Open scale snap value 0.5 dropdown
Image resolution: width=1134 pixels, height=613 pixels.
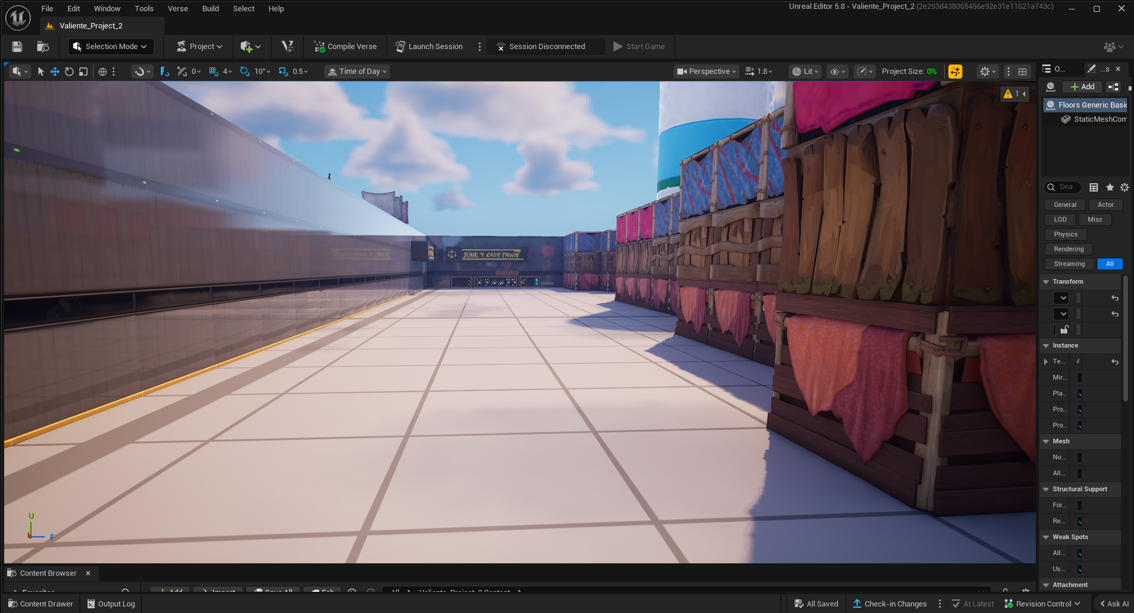pyautogui.click(x=300, y=72)
